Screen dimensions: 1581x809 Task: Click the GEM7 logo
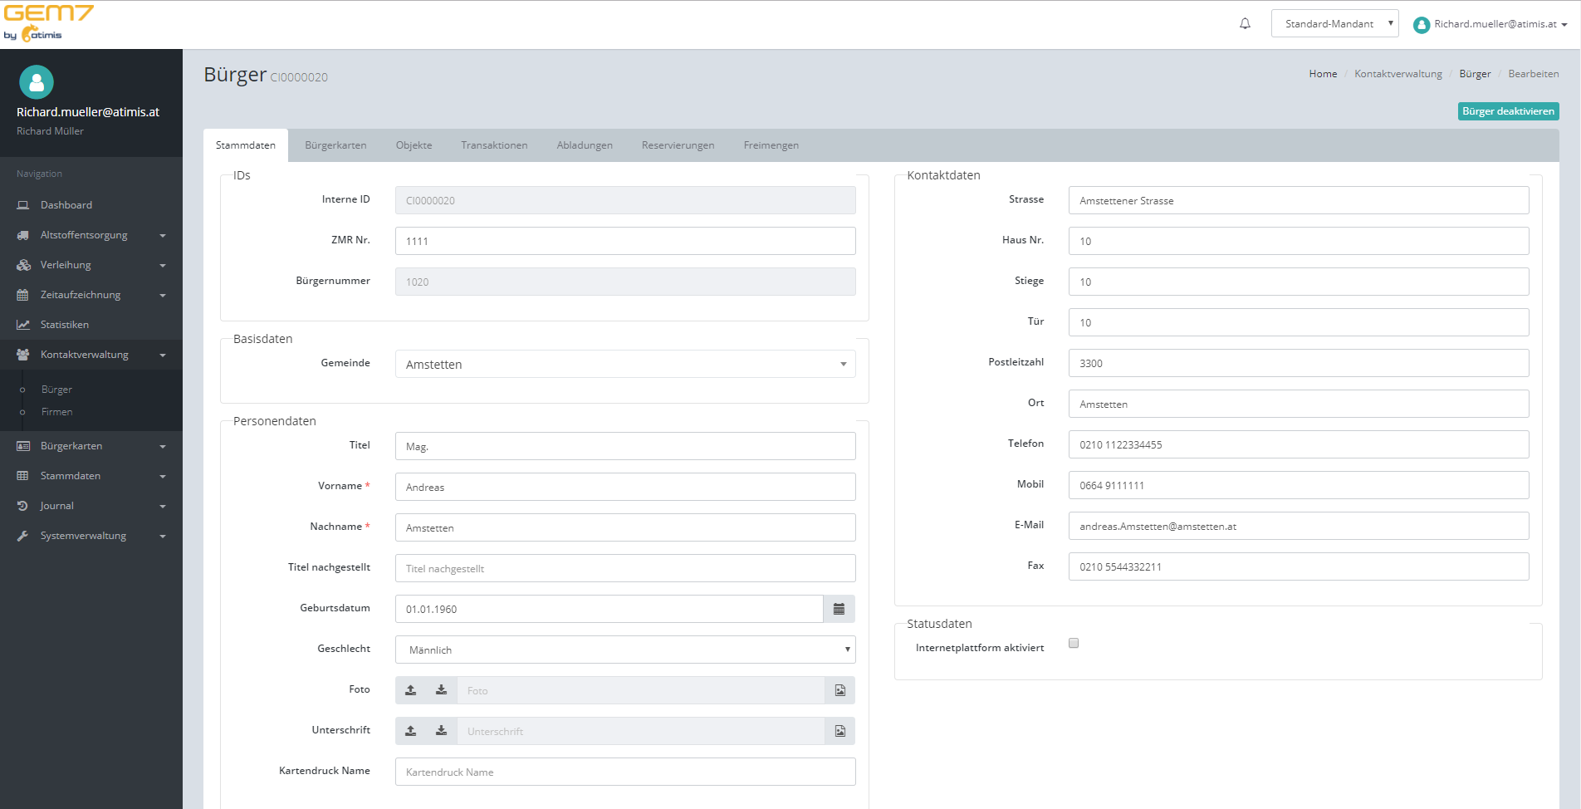(x=49, y=22)
